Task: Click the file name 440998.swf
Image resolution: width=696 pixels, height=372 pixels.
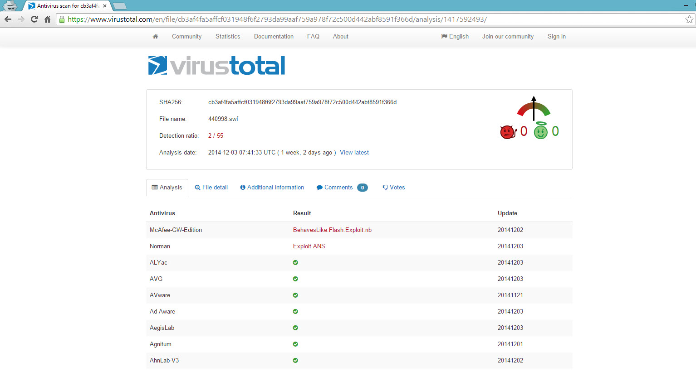Action: click(223, 119)
